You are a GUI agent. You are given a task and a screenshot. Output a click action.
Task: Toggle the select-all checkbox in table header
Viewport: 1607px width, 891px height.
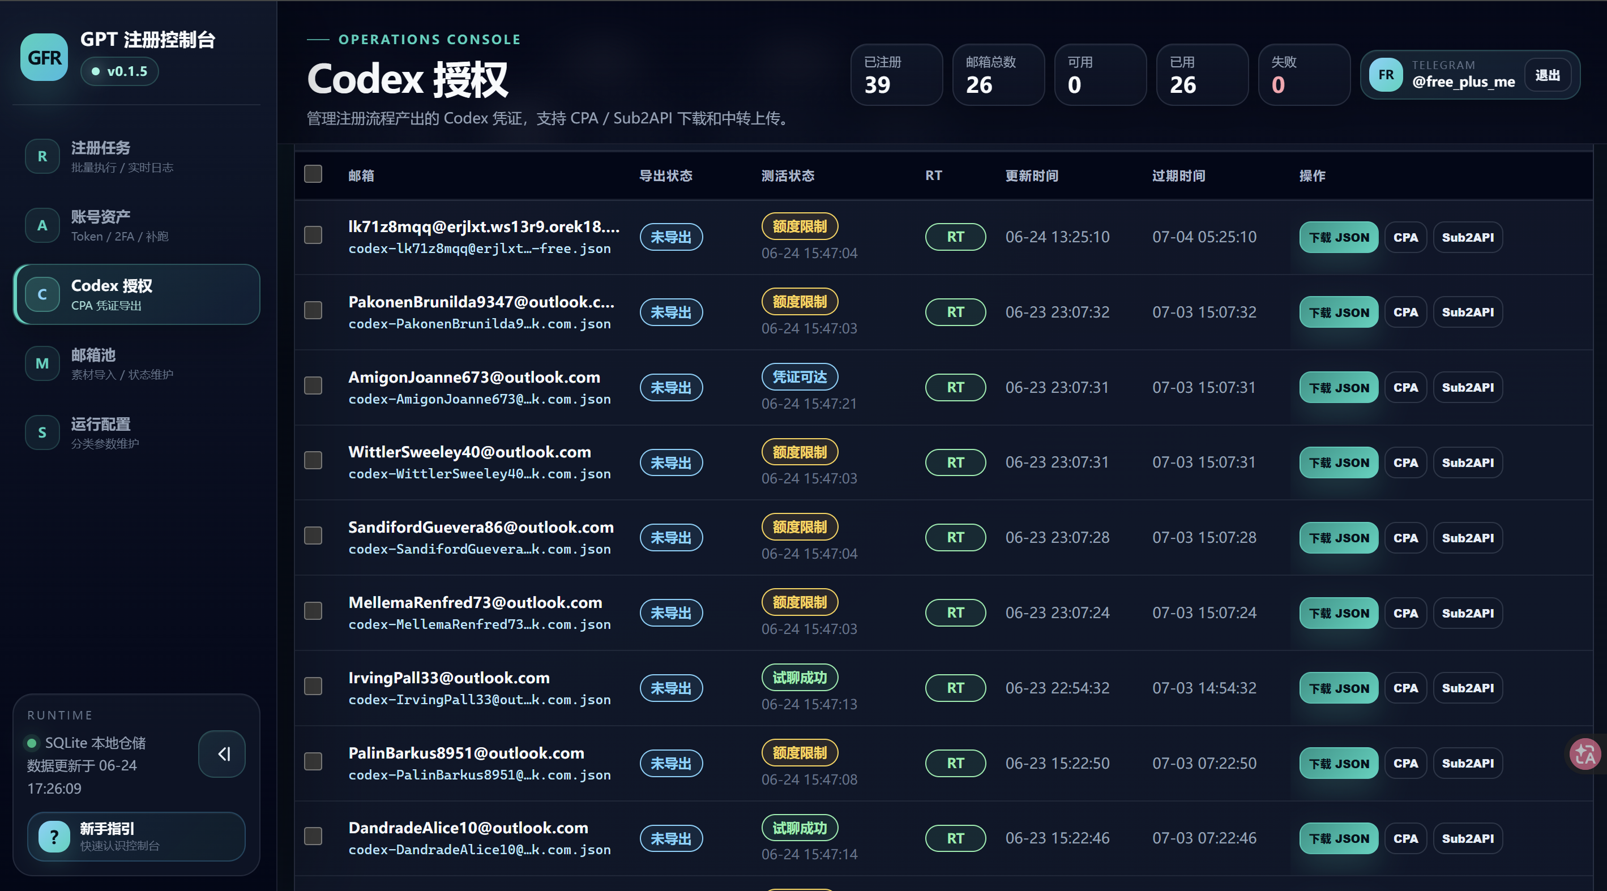pos(313,174)
